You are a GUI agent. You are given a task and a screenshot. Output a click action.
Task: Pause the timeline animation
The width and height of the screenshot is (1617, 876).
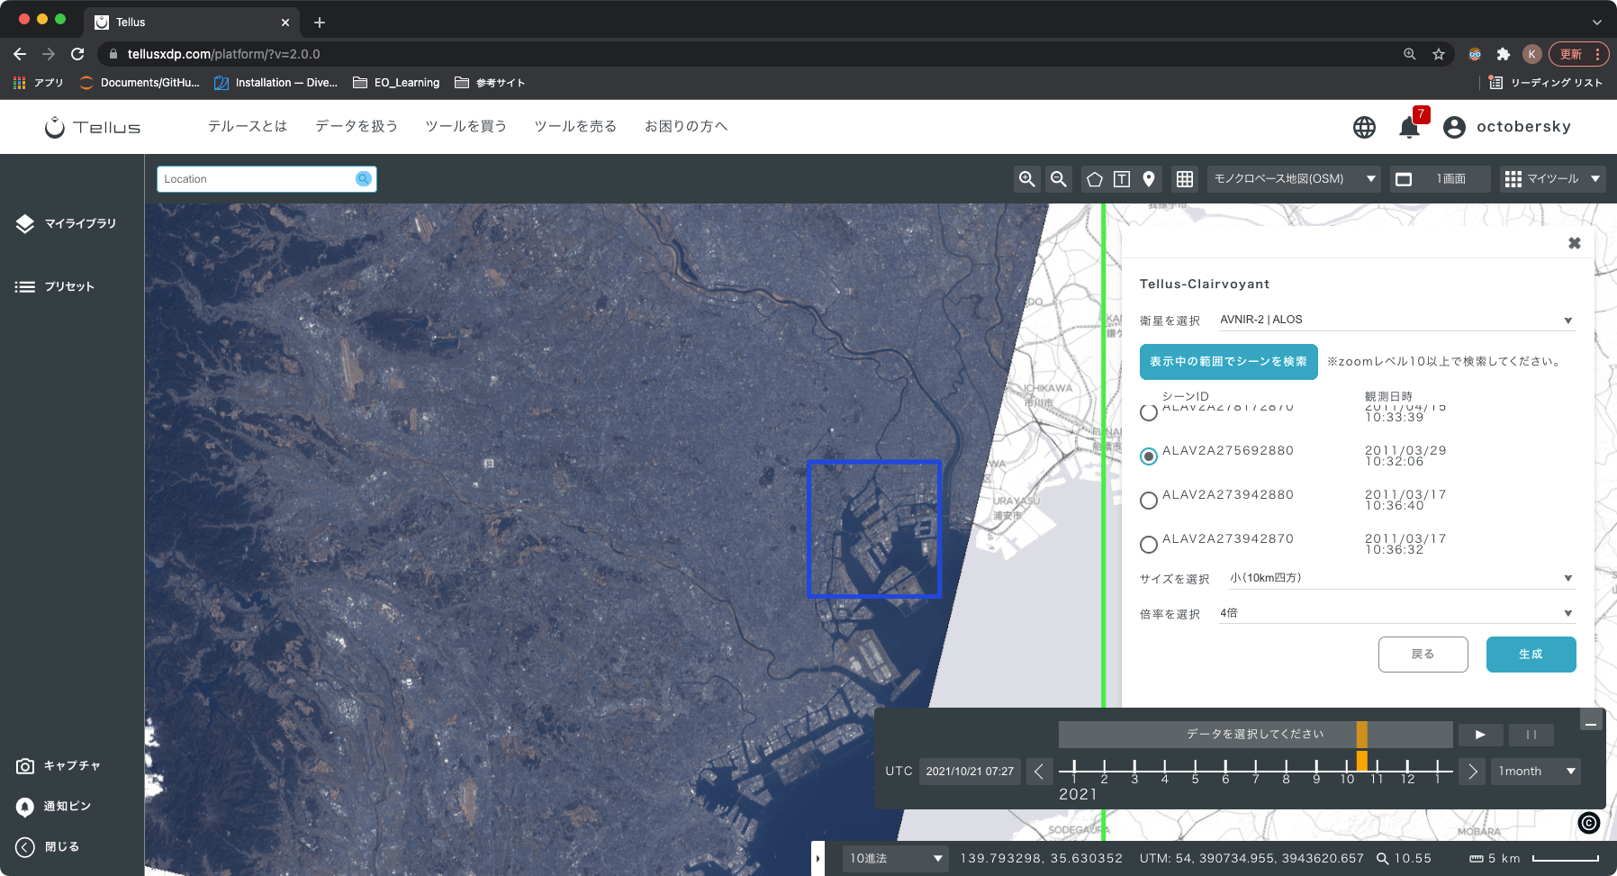pos(1531,735)
